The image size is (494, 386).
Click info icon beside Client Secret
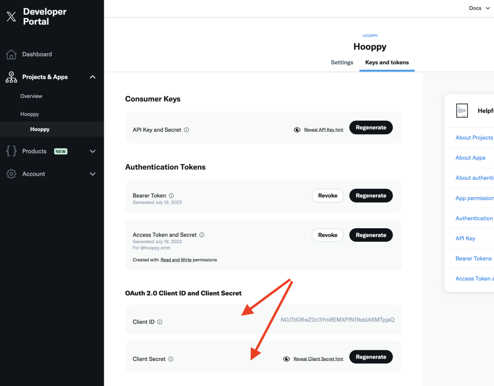[x=171, y=359]
